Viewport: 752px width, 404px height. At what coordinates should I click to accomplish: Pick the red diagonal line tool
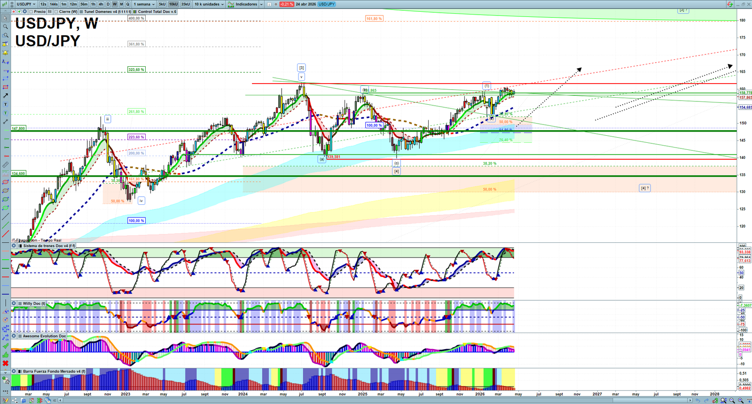point(5,234)
